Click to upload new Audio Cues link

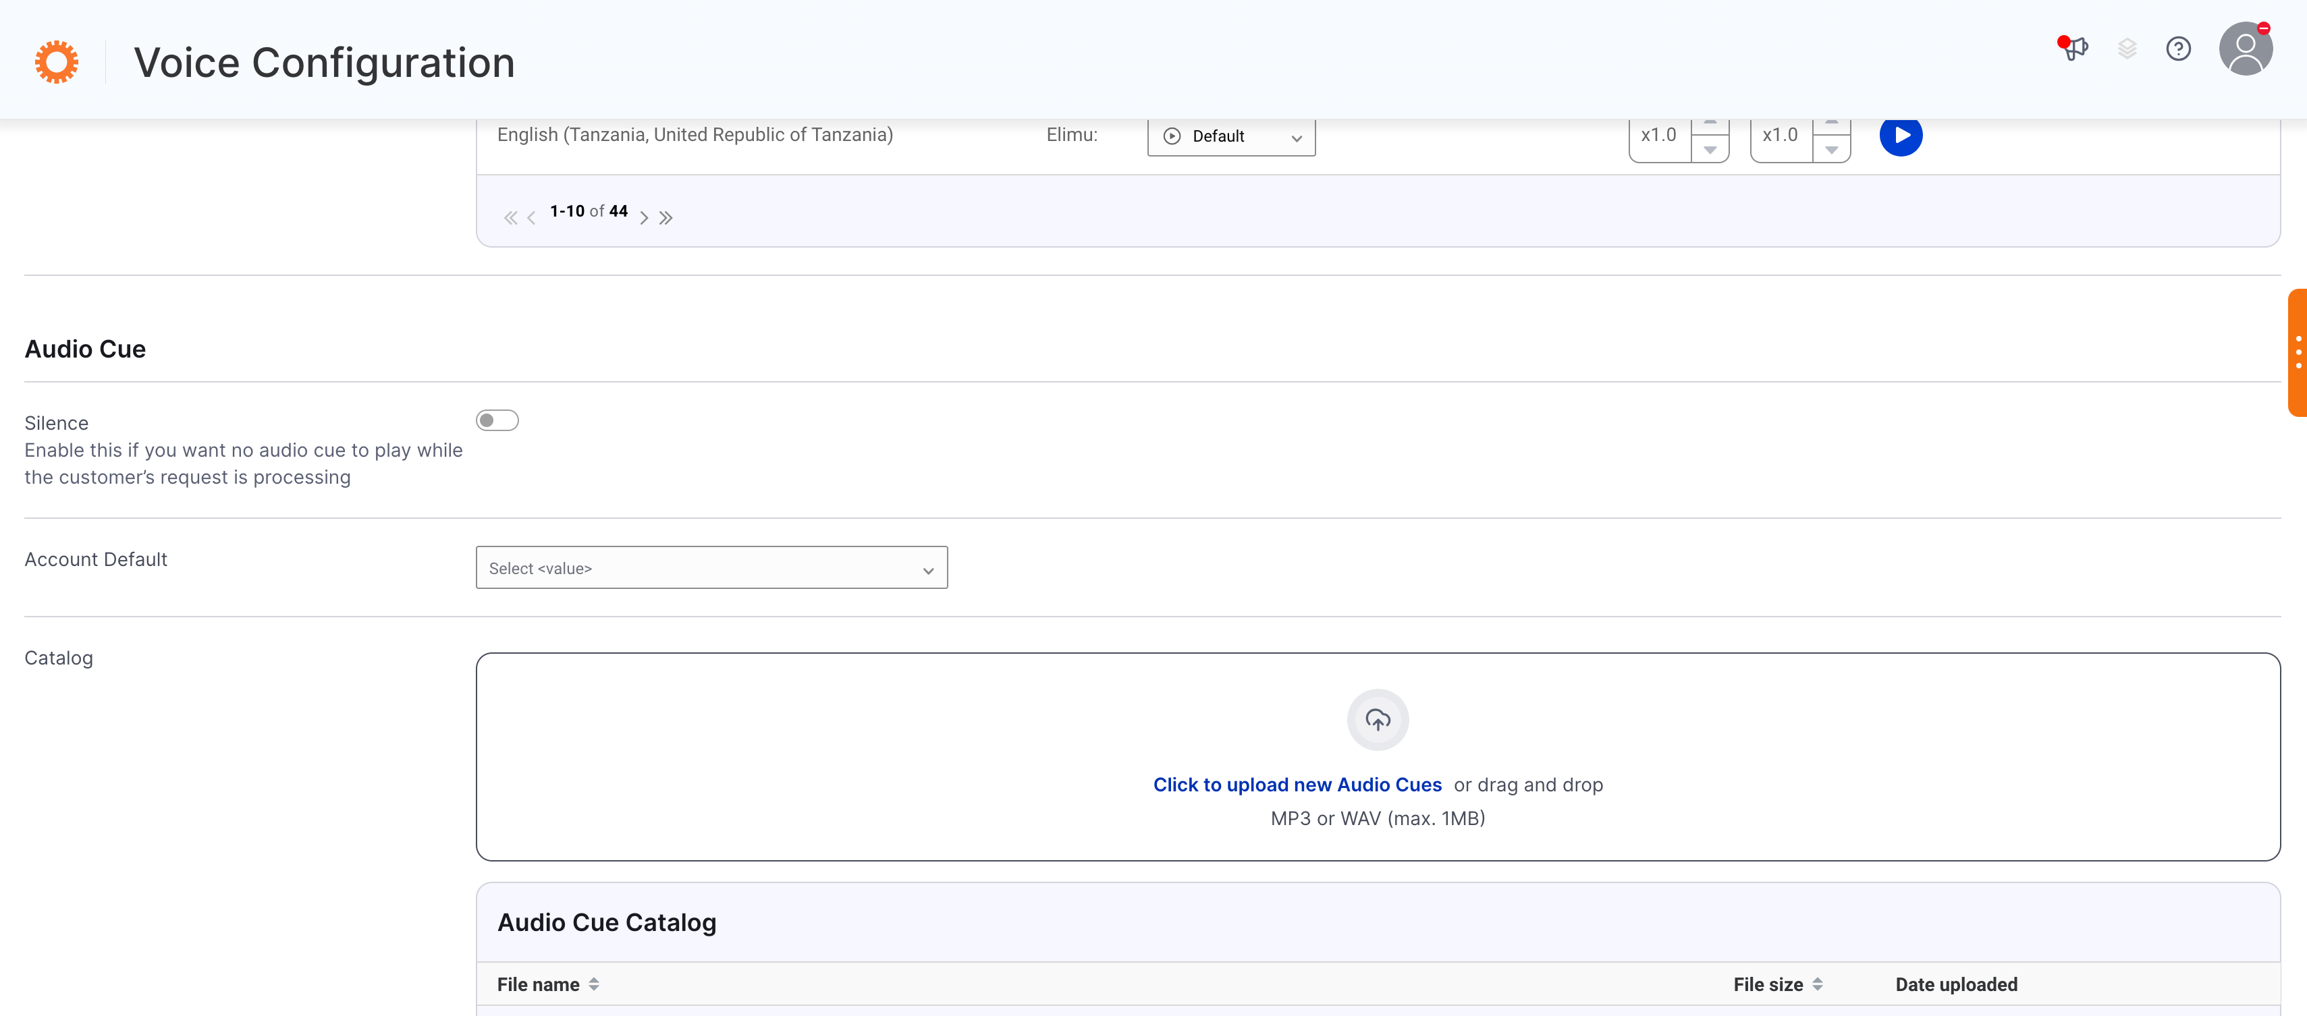1297,784
